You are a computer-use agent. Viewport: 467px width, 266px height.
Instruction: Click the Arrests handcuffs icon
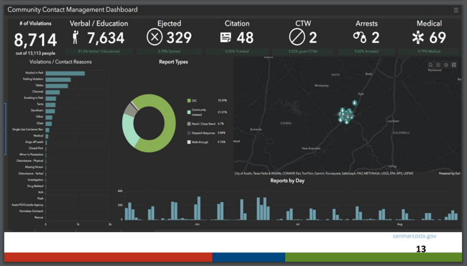tap(359, 37)
